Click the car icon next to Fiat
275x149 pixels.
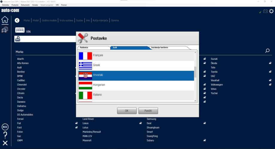coord(77,123)
